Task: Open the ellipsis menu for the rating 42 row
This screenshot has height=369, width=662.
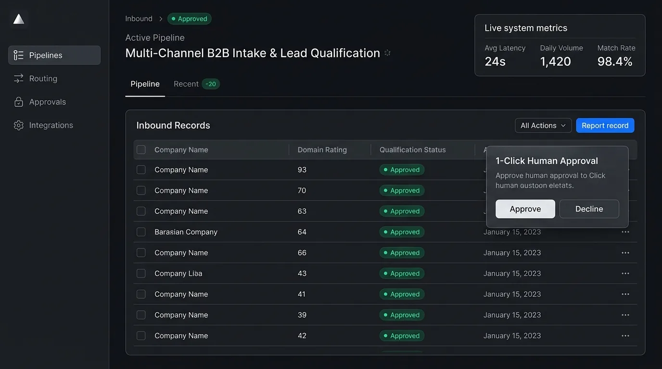Action: click(625, 336)
